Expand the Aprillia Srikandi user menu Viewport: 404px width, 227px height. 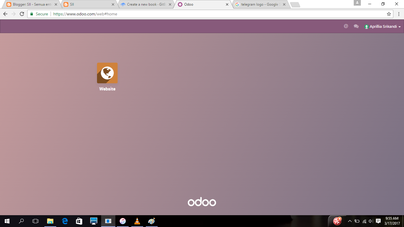383,27
